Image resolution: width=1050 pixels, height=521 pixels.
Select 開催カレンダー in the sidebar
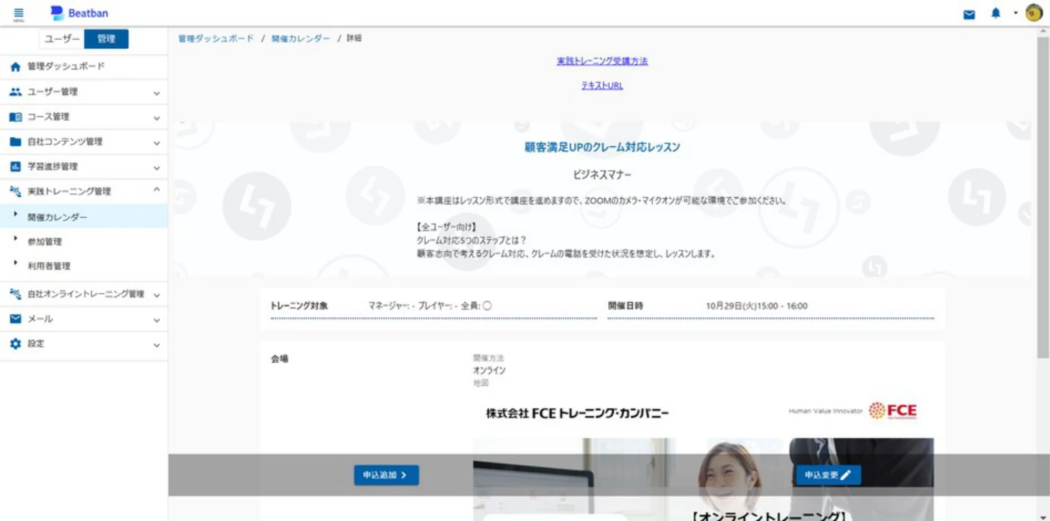pyautogui.click(x=84, y=217)
